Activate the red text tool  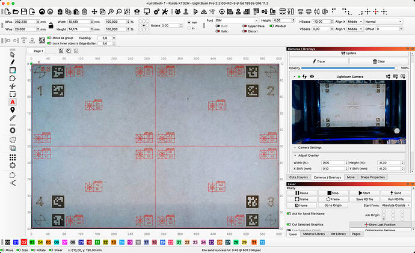[x=13, y=102]
